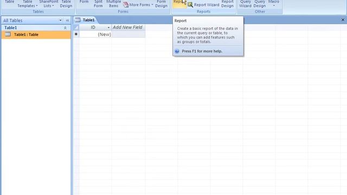Click the Query Design button

tap(259, 4)
